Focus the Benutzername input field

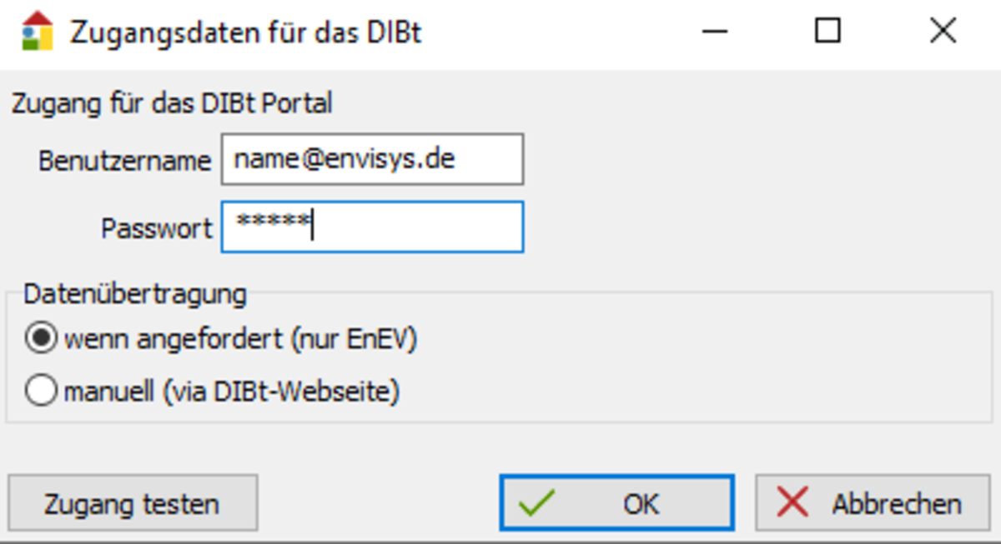point(372,159)
